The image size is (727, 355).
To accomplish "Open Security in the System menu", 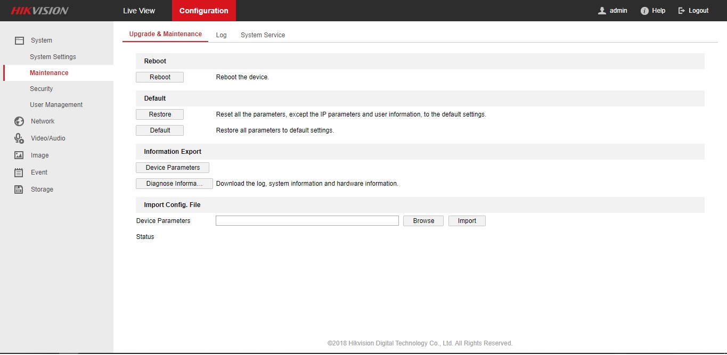I will click(x=42, y=89).
